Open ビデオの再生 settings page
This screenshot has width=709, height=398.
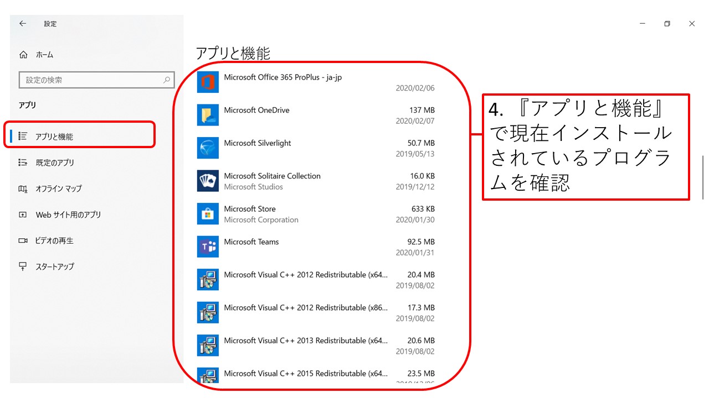[x=54, y=240]
